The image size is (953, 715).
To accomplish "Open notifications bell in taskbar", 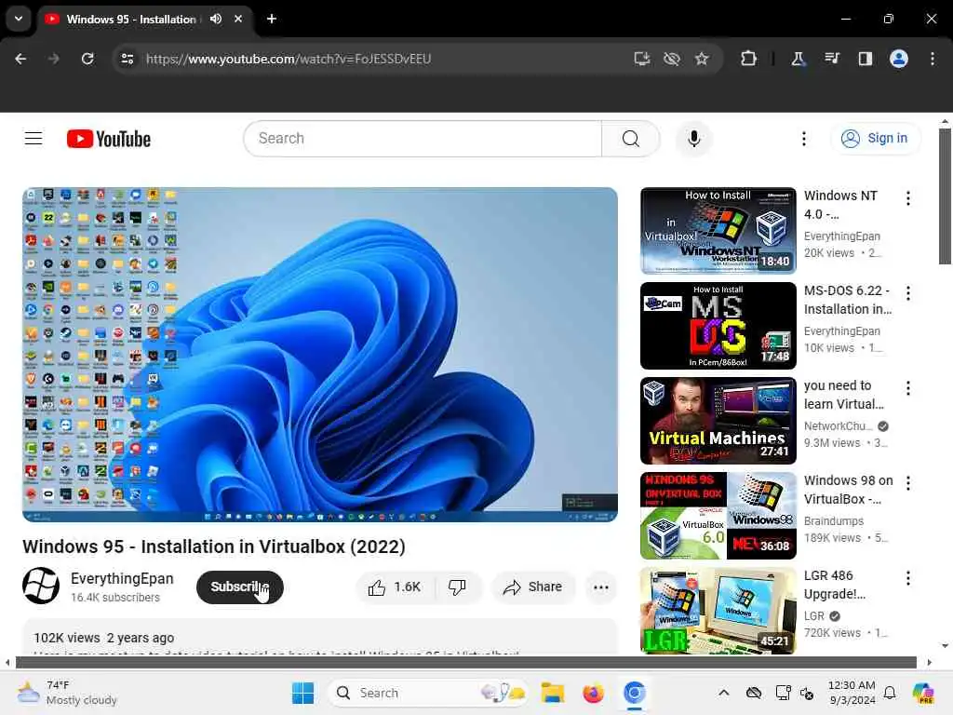I will pos(890,693).
